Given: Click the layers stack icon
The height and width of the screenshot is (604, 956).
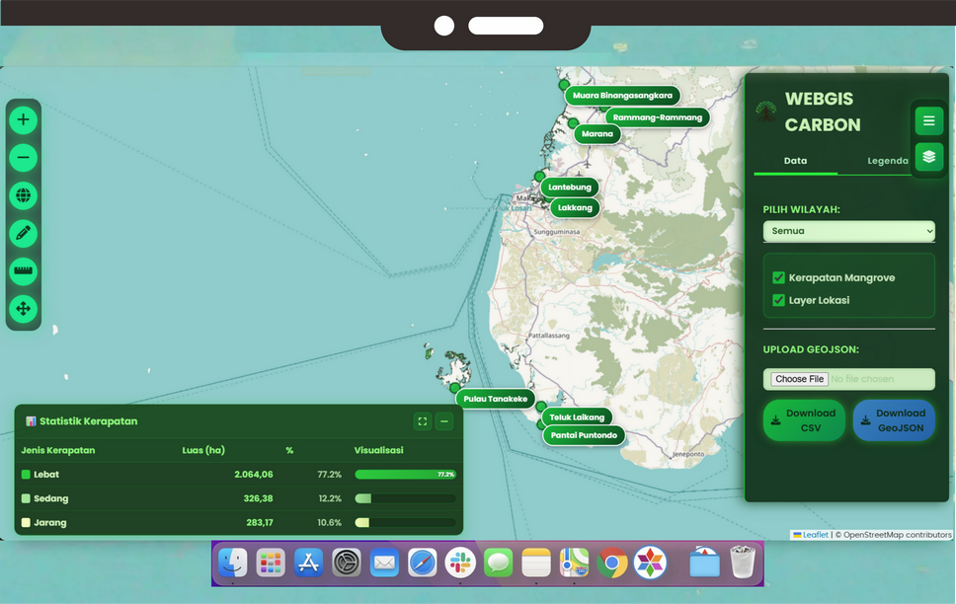Looking at the screenshot, I should tap(928, 157).
